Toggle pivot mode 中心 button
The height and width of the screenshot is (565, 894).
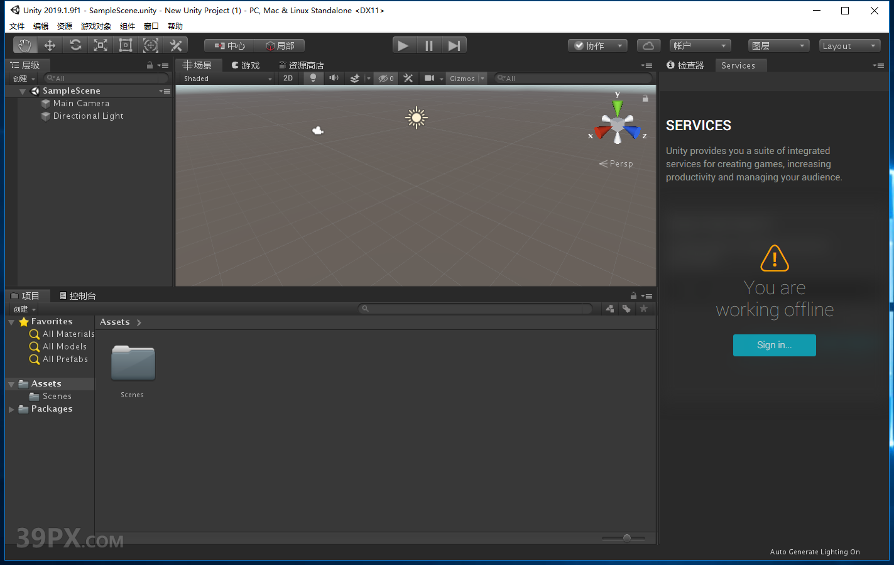click(x=229, y=46)
